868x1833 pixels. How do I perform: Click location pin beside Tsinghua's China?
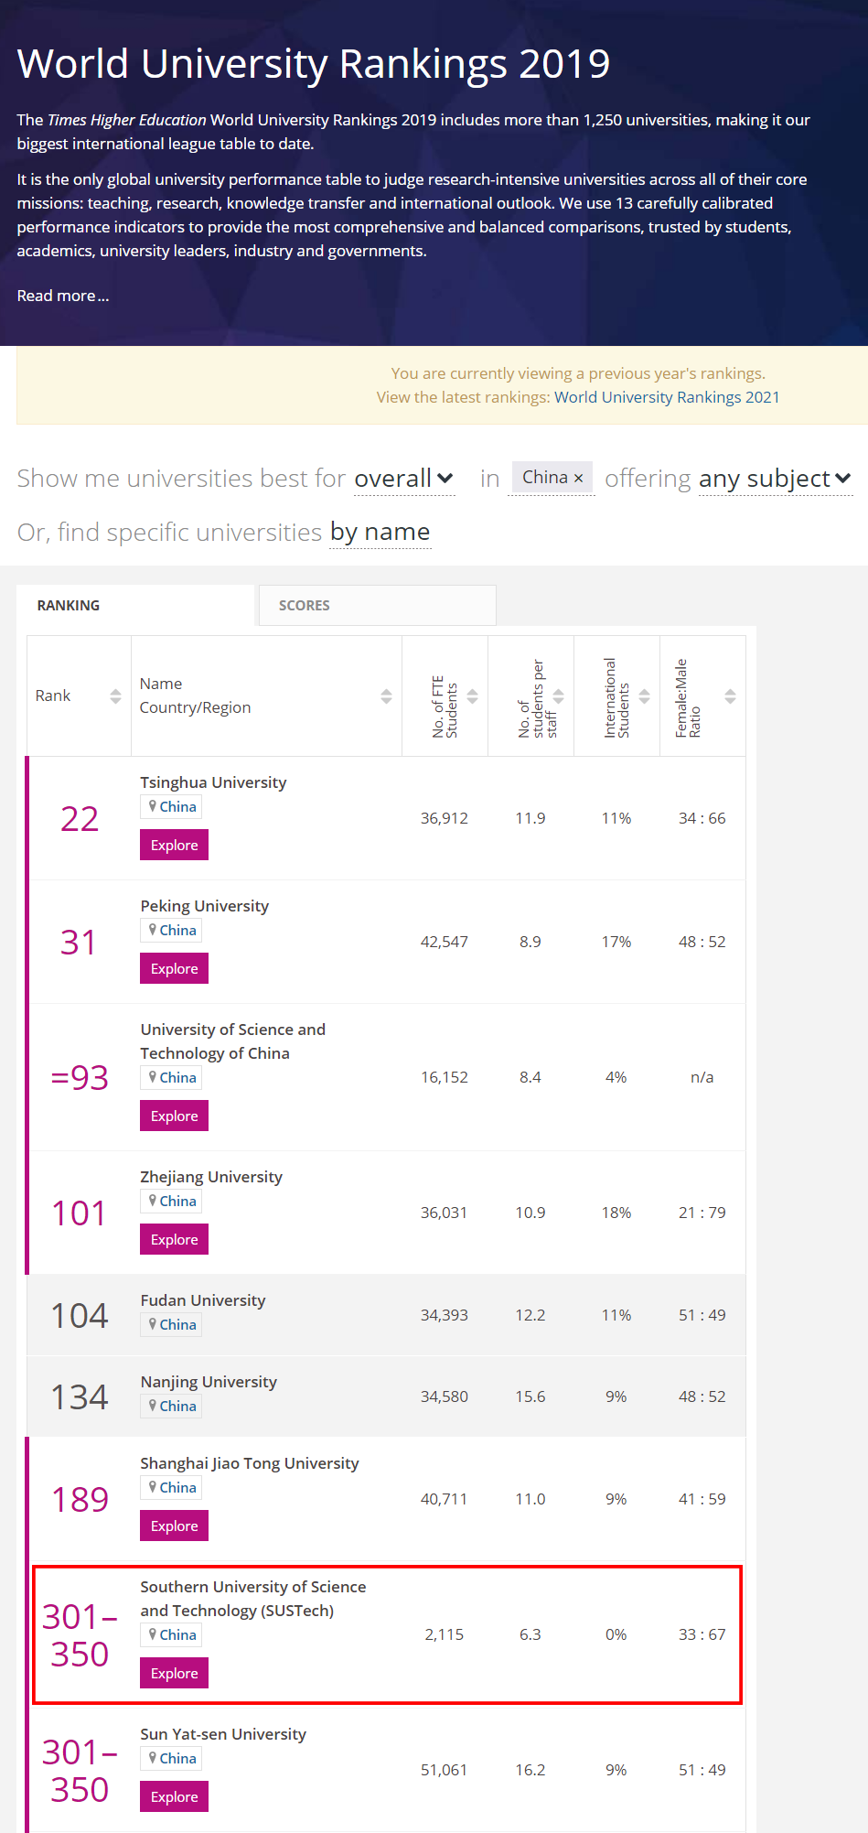(x=153, y=806)
